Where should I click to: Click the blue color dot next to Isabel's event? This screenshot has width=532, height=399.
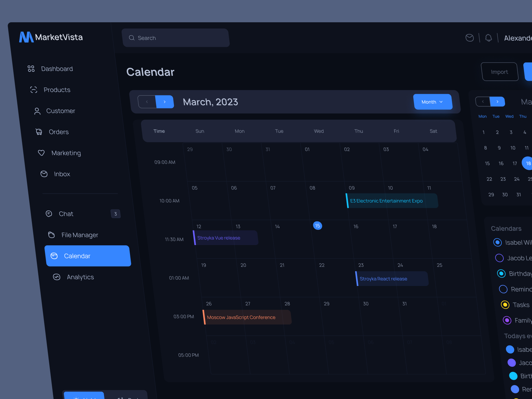(x=510, y=349)
